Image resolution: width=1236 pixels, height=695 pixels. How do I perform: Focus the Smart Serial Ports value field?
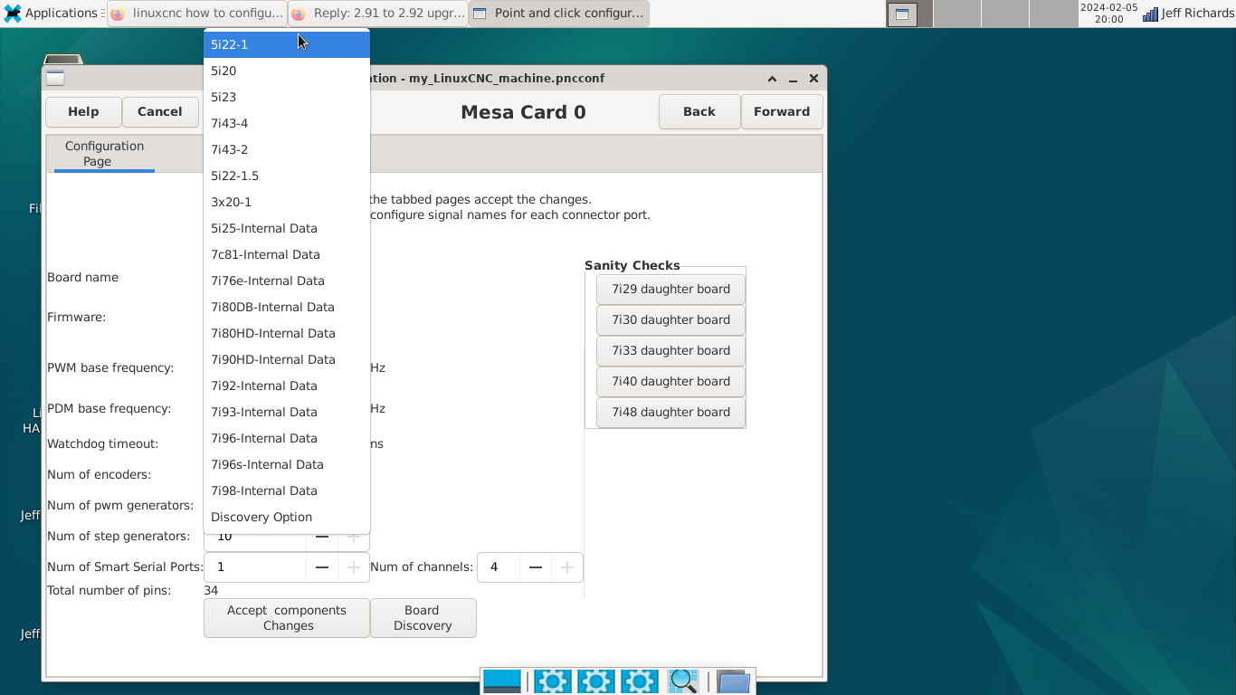[255, 567]
